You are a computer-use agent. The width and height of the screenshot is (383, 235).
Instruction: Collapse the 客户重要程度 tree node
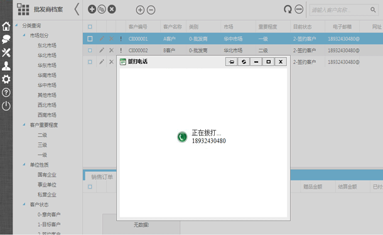pos(24,125)
